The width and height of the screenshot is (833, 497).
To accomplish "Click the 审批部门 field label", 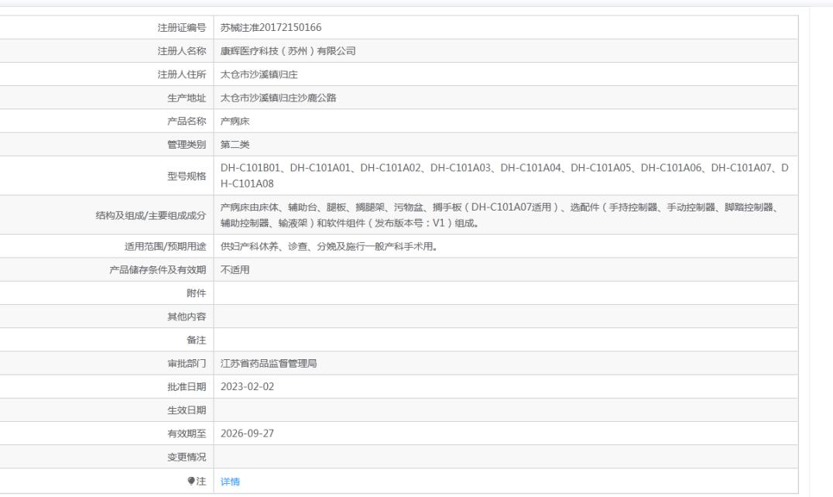I will pyautogui.click(x=187, y=363).
